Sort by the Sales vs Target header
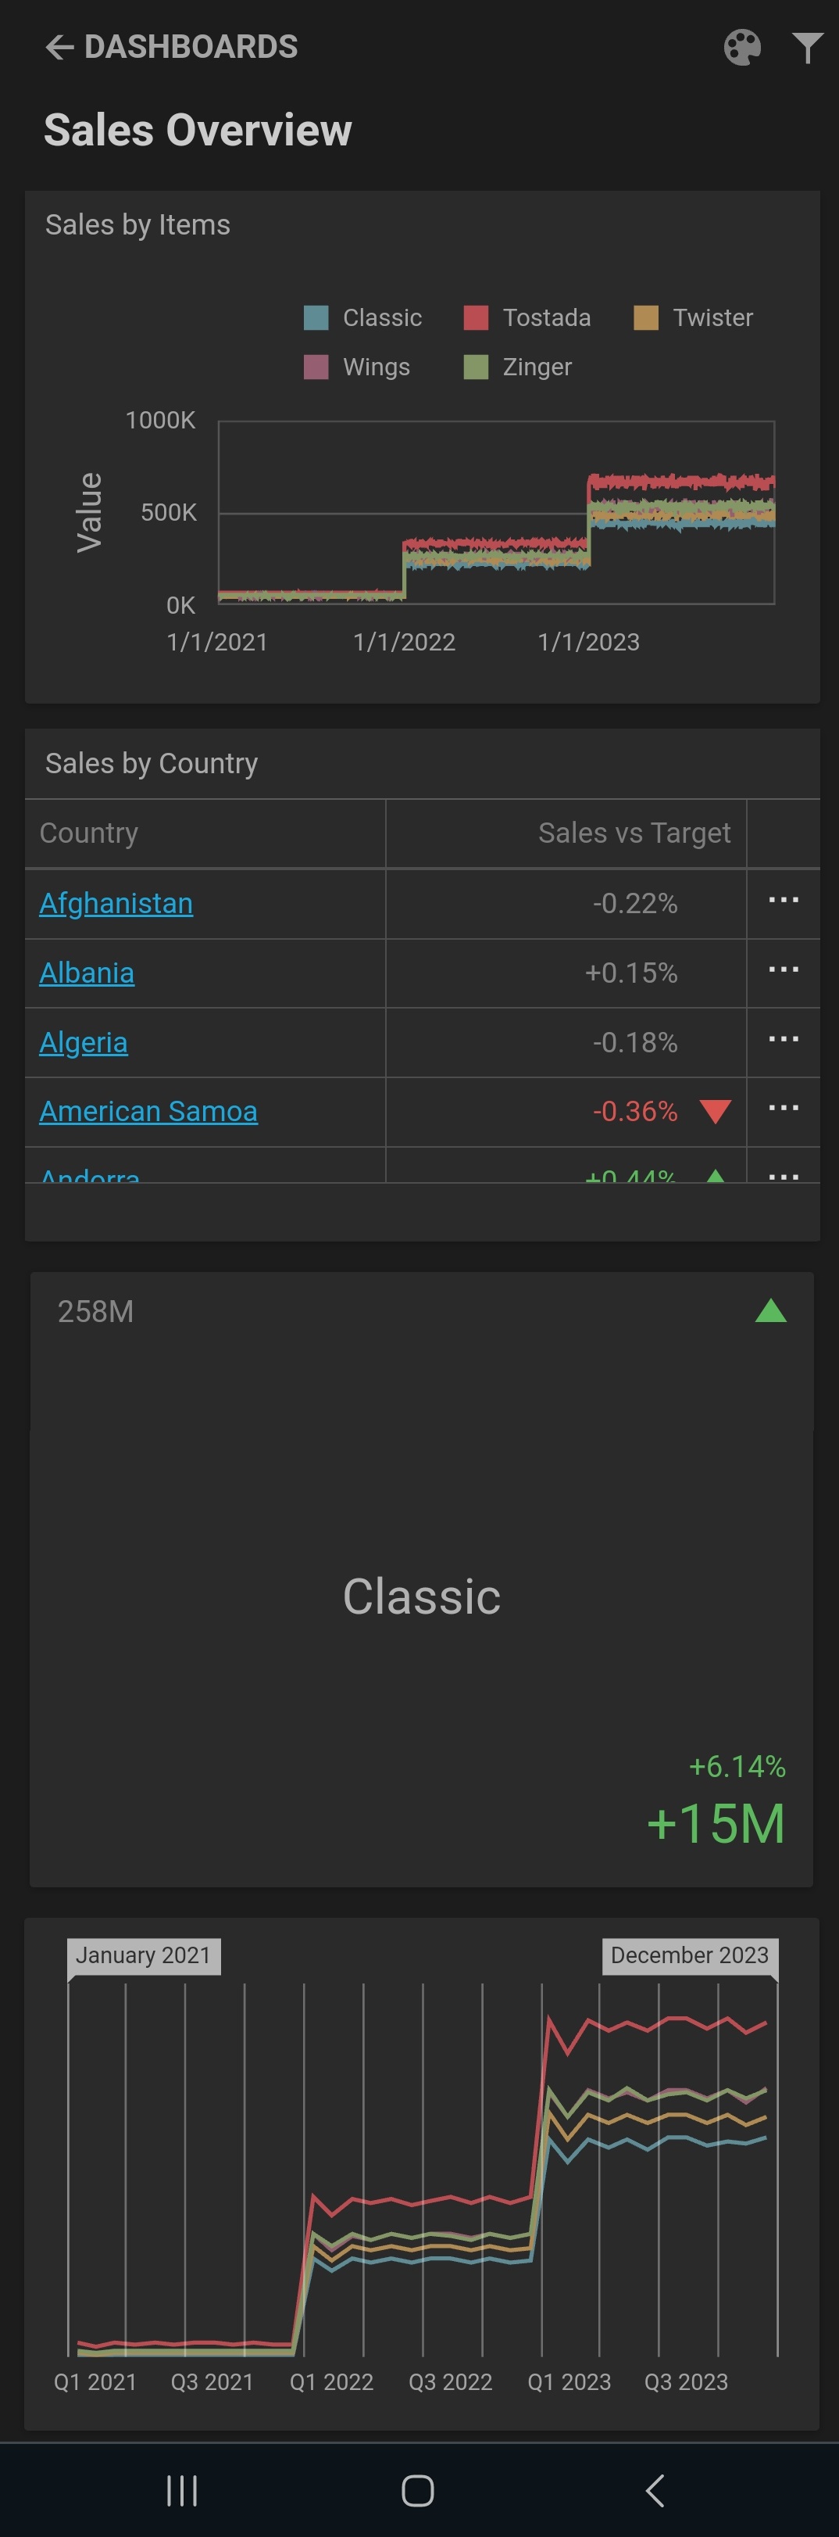The height and width of the screenshot is (2537, 839). tap(634, 833)
